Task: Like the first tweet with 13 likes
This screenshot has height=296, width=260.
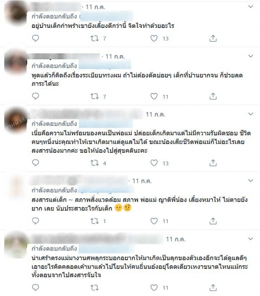Action: point(154,38)
